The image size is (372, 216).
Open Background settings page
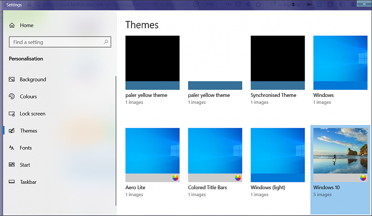coord(33,79)
